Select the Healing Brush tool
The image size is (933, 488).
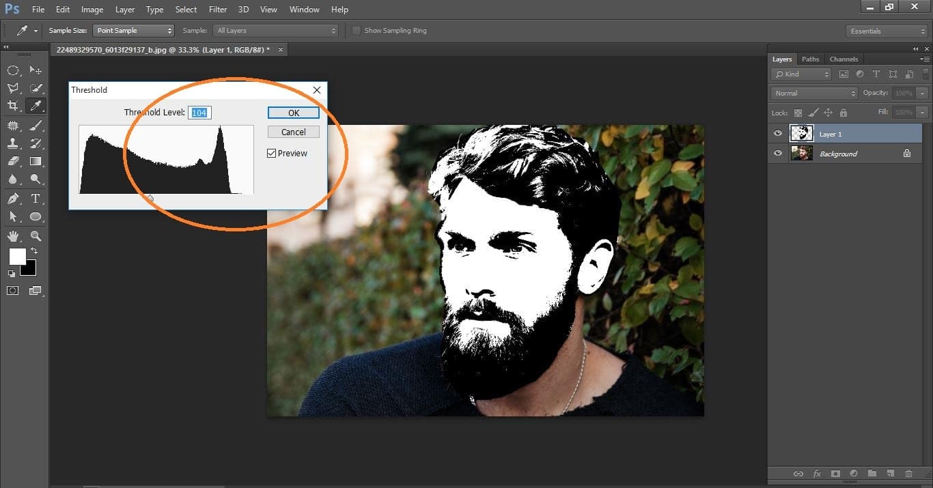(14, 125)
